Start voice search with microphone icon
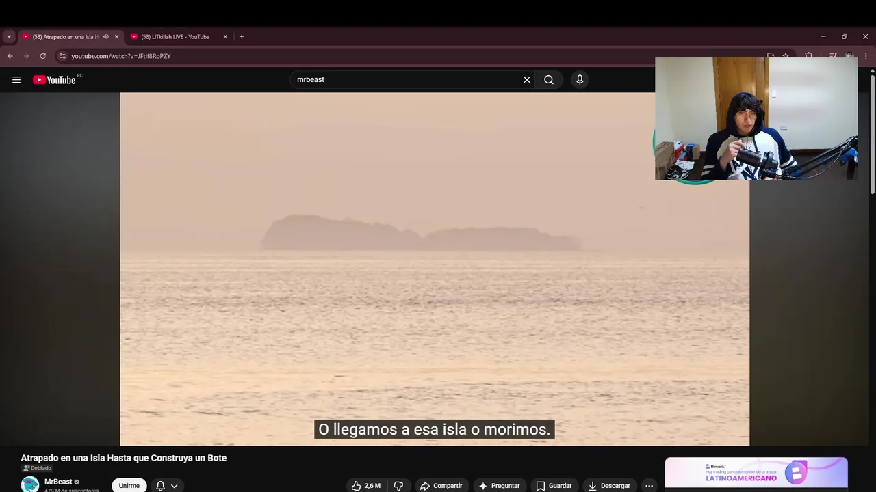876x492 pixels. click(580, 80)
